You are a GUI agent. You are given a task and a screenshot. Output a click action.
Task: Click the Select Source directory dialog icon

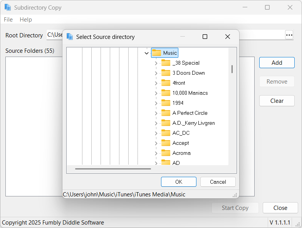tap(69, 37)
